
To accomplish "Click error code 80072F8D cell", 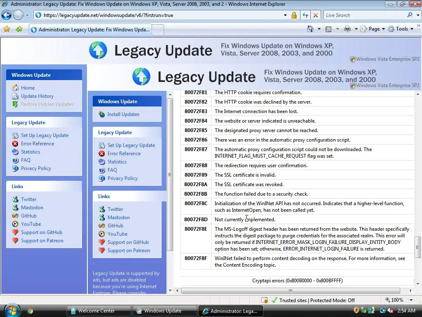I will [x=196, y=220].
